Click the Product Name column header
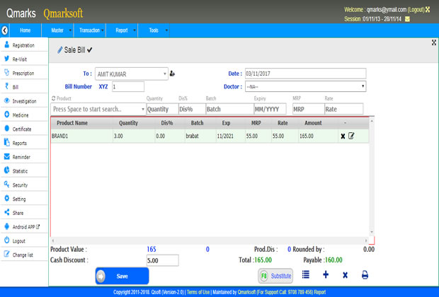This screenshot has height=297, width=439. 72,123
